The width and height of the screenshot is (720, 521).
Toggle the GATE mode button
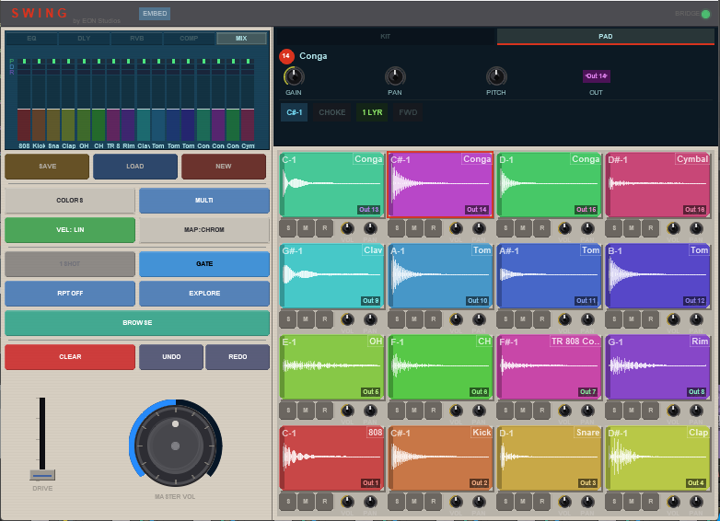(204, 264)
